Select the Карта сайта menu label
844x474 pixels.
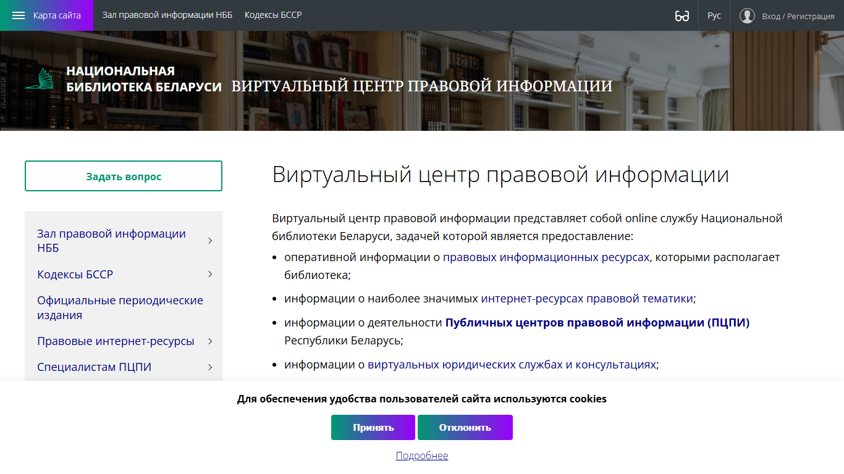(57, 15)
